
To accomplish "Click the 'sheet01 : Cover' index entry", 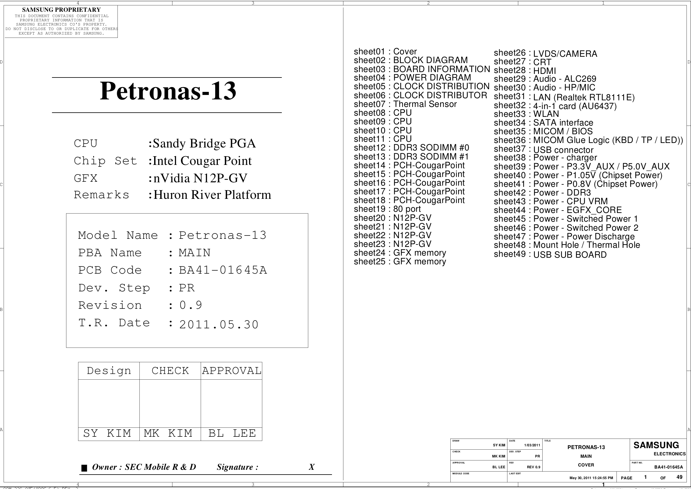I will pyautogui.click(x=385, y=51).
